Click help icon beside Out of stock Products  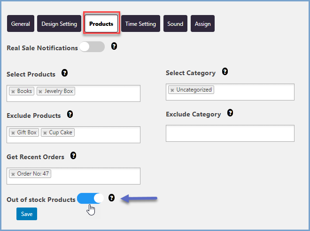[111, 198]
